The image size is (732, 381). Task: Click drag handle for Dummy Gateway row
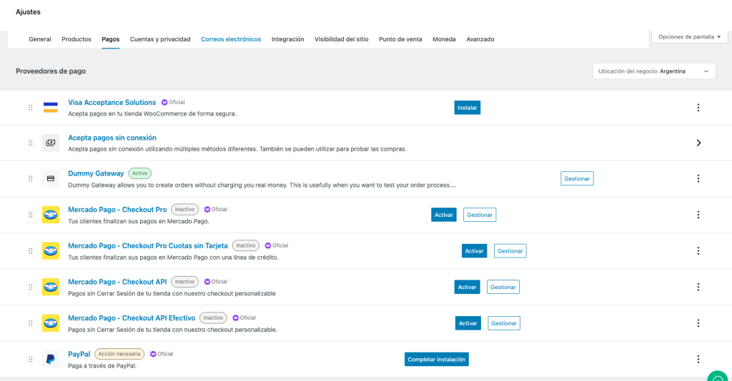point(31,178)
